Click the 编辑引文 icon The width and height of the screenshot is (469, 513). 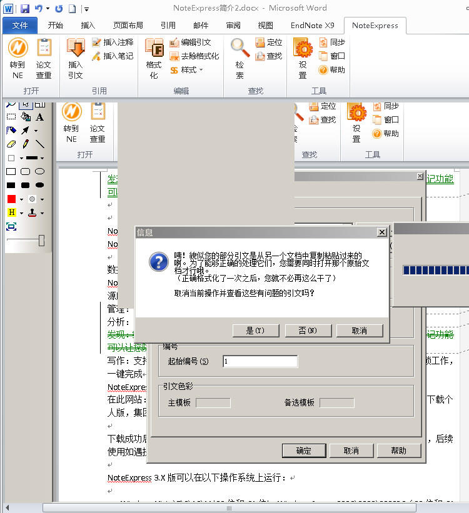coord(190,42)
